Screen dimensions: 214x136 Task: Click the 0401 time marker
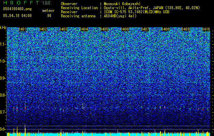[x=22, y=29]
